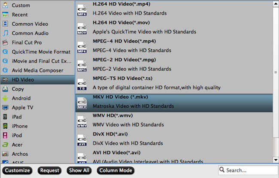The height and width of the screenshot is (178, 279).
Task: Open the Recent formats category
Action: tap(37, 15)
